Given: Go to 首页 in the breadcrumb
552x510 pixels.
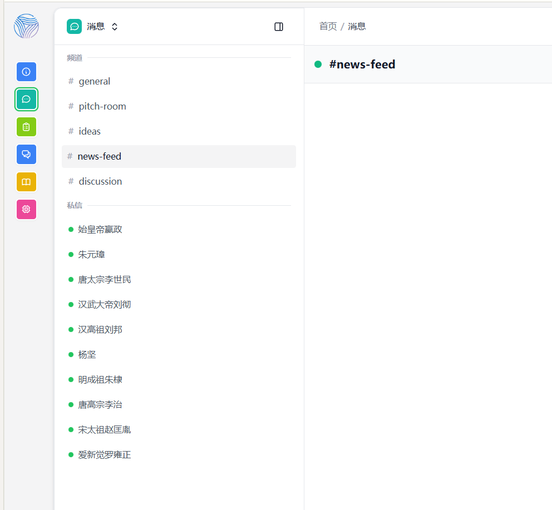Looking at the screenshot, I should point(328,26).
